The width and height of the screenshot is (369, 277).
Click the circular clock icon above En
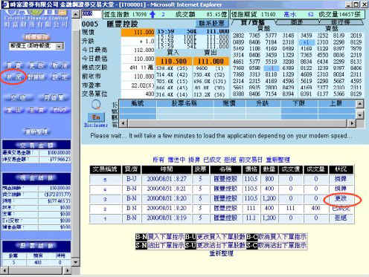96,105
